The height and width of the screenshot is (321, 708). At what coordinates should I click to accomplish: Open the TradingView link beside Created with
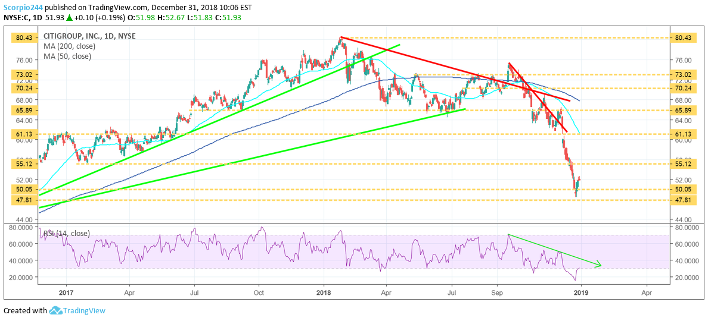pos(85,311)
